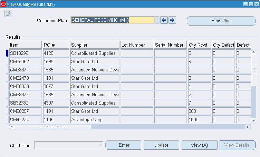Click the View Details button

click(238, 145)
